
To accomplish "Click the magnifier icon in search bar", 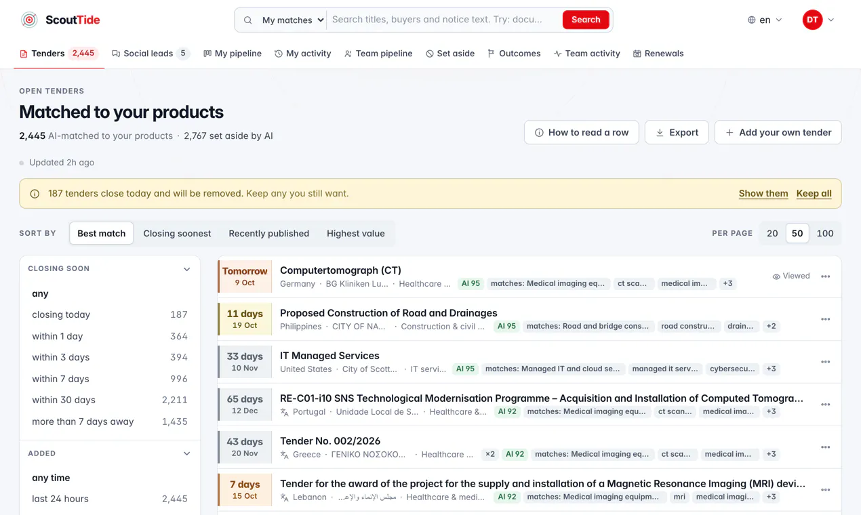I will [x=248, y=20].
